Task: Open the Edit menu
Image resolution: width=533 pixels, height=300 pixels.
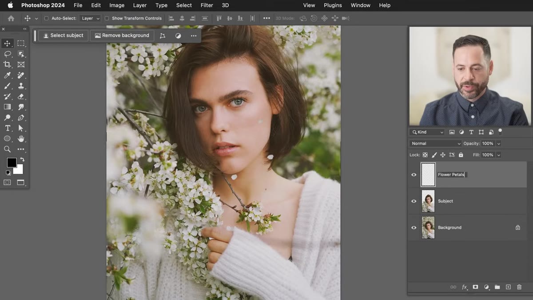Action: pos(96,5)
